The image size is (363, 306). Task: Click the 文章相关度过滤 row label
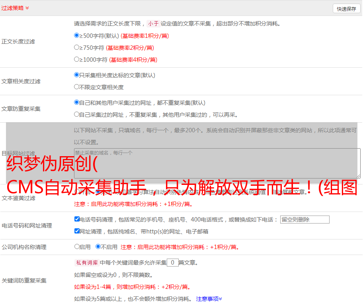pos(21,81)
